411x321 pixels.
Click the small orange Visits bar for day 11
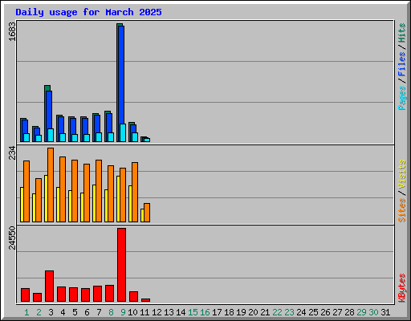point(147,213)
